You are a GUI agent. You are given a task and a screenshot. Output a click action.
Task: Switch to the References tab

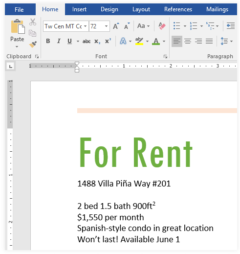tap(178, 9)
